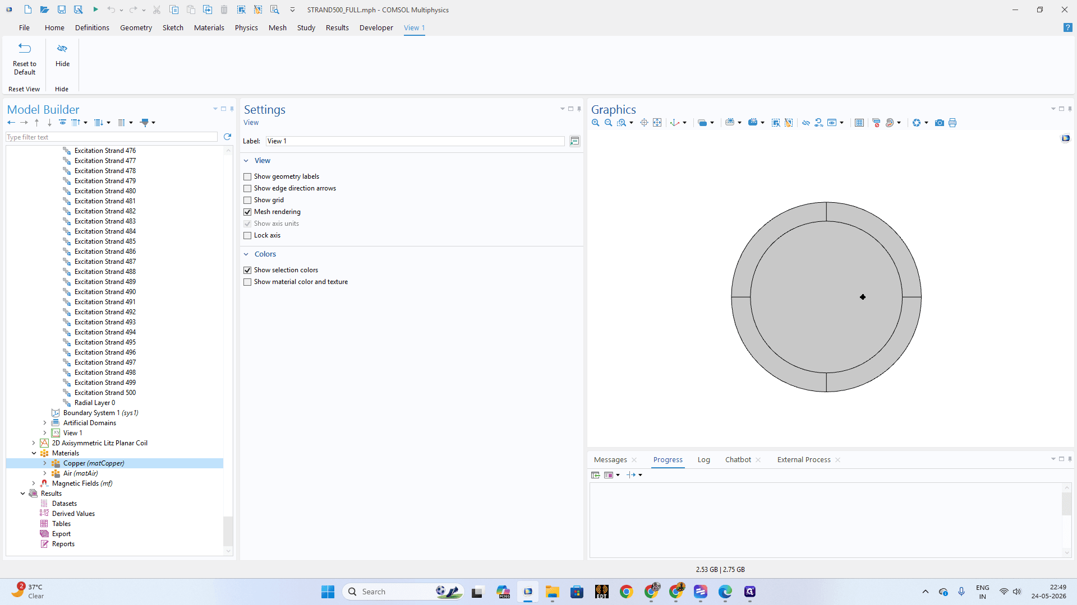Screen dimensions: 1077x605
Task: Collapse the View section in Settings
Action: (x=246, y=161)
